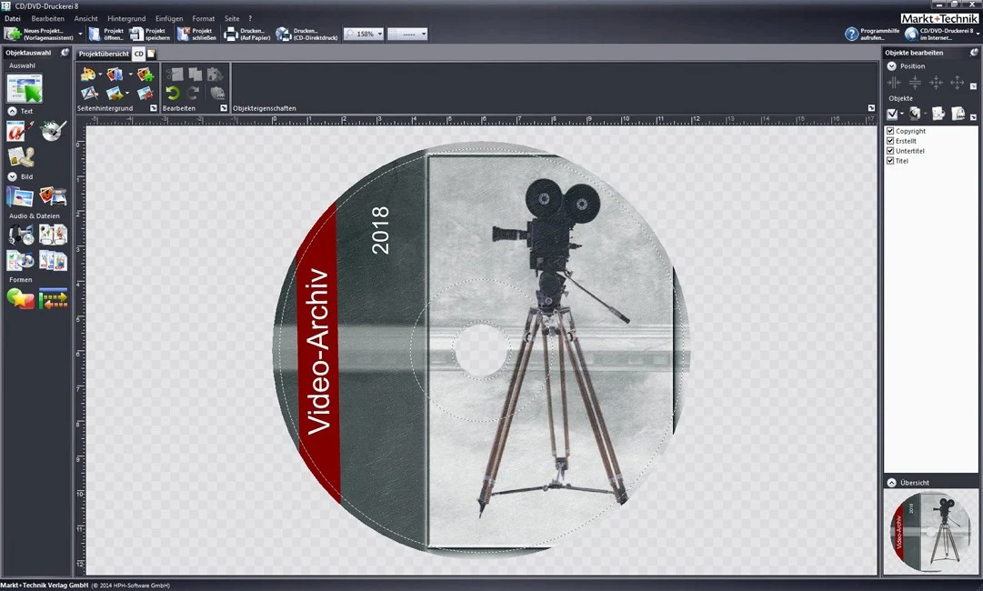Collapse the Text section expander
The image size is (983, 591).
(12, 111)
